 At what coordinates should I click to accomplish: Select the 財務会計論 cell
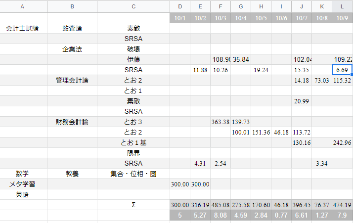[x=72, y=122]
